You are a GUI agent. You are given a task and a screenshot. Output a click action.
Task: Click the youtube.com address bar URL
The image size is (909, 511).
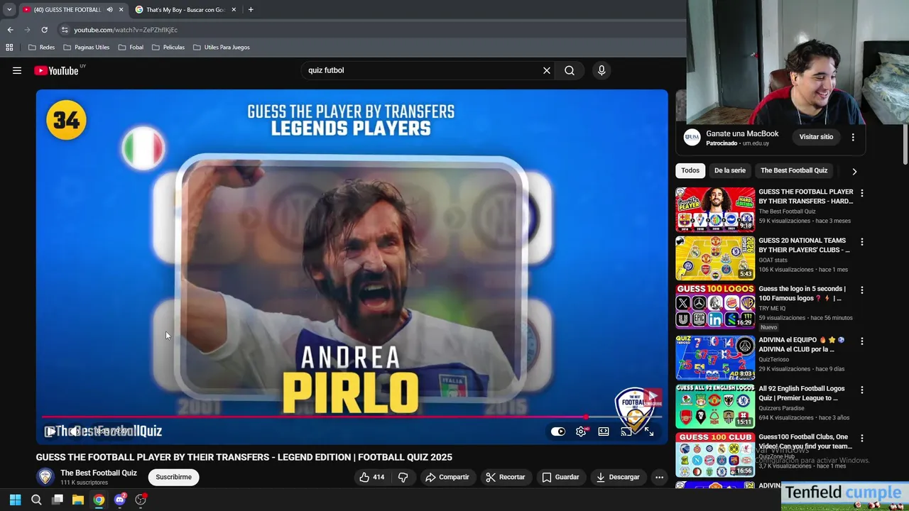click(126, 30)
